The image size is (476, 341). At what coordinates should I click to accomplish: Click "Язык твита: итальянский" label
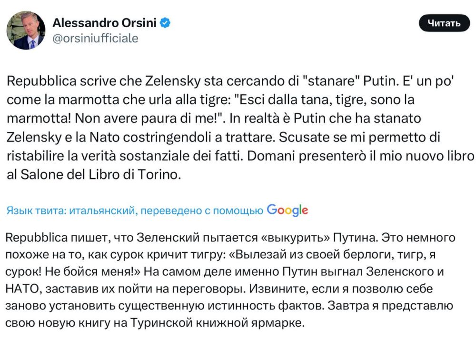tap(70, 211)
